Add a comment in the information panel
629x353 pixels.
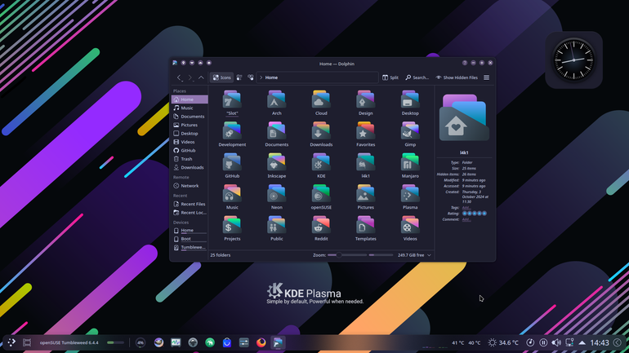[466, 219]
